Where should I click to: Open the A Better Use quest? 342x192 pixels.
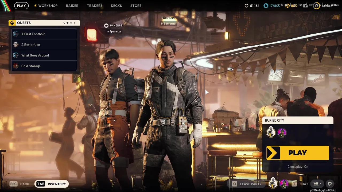(44, 45)
